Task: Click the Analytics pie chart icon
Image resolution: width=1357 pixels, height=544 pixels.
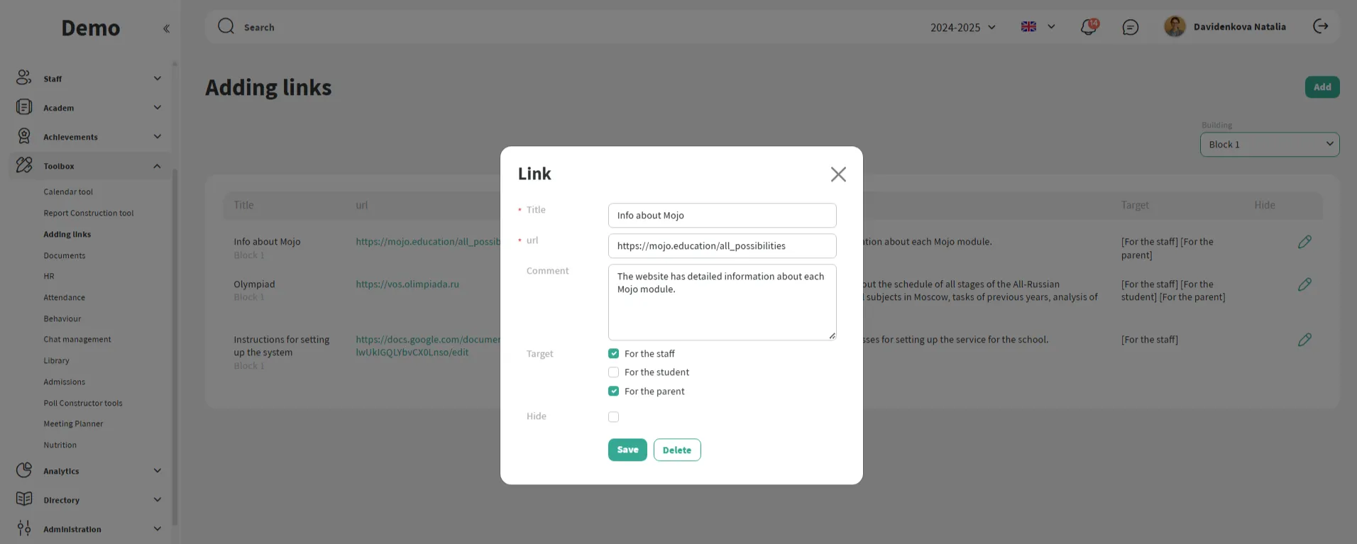Action: (24, 470)
